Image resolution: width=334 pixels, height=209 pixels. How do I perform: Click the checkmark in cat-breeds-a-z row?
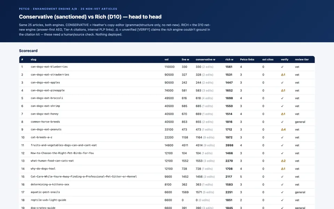coord(282,137)
